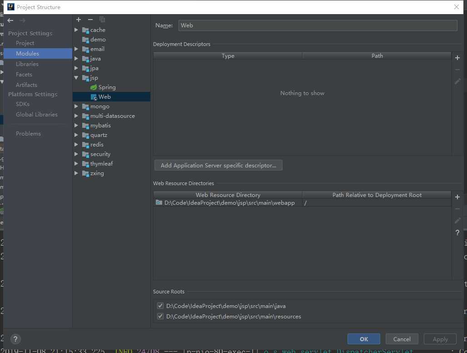Add a web resource directory

coord(457,197)
